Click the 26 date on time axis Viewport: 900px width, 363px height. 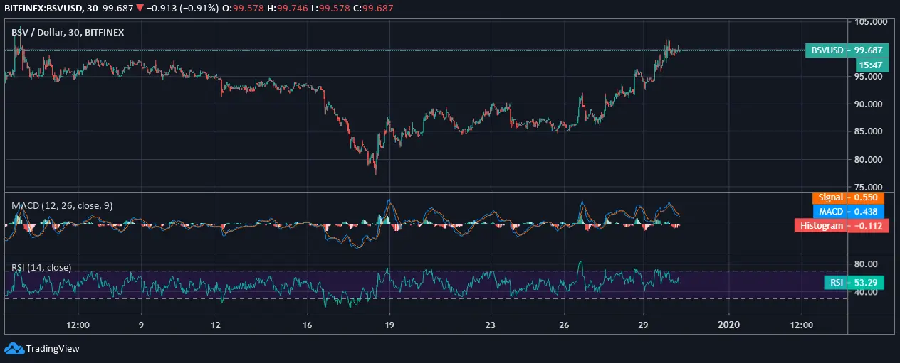[563, 324]
